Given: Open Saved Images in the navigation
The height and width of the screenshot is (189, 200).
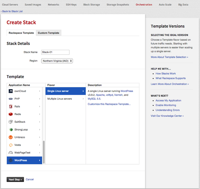Looking at the screenshot, I should pos(33,5).
